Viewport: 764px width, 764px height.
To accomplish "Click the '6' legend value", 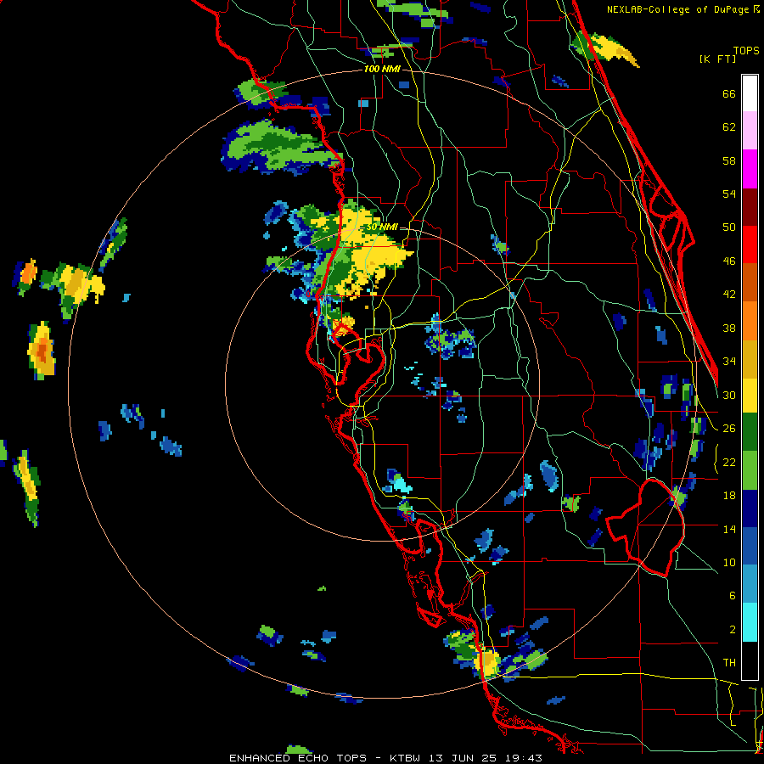I will [x=733, y=596].
